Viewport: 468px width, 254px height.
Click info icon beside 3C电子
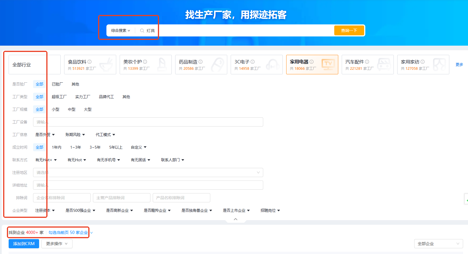253,62
